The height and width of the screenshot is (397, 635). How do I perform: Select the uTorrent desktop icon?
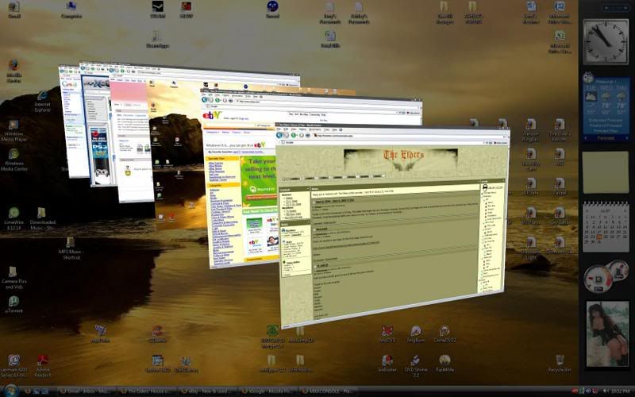tap(13, 305)
